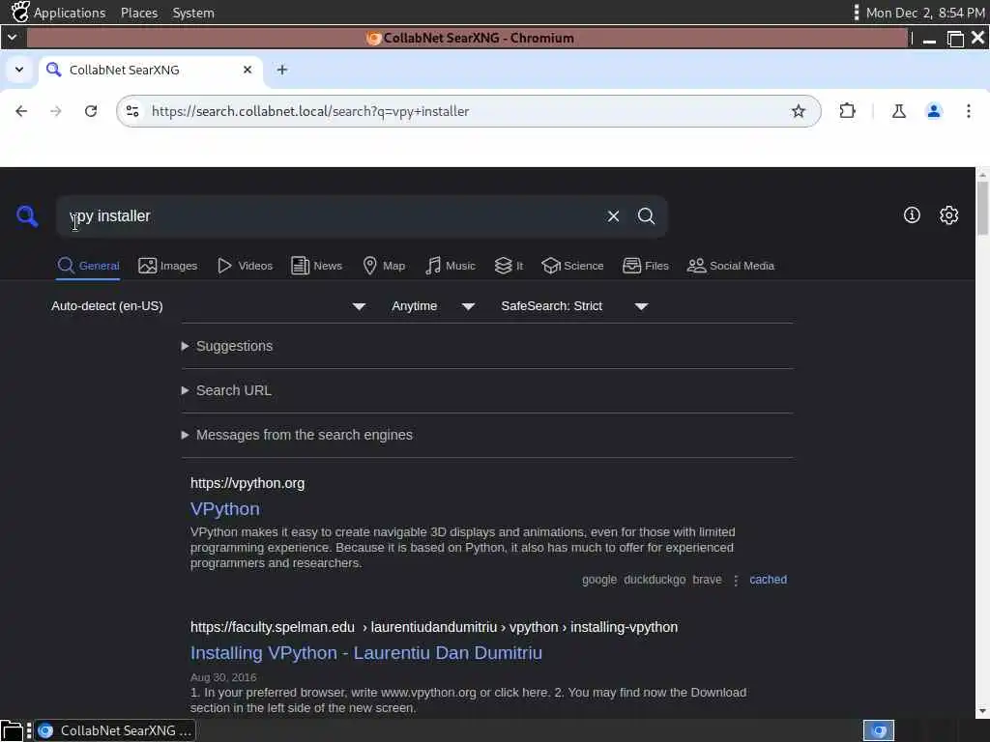Switch to Files category
The image size is (990, 742).
tap(645, 266)
